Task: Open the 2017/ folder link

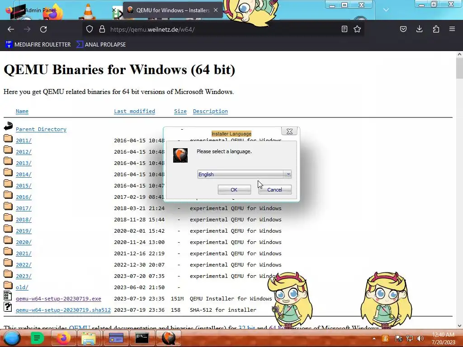Action: point(24,208)
